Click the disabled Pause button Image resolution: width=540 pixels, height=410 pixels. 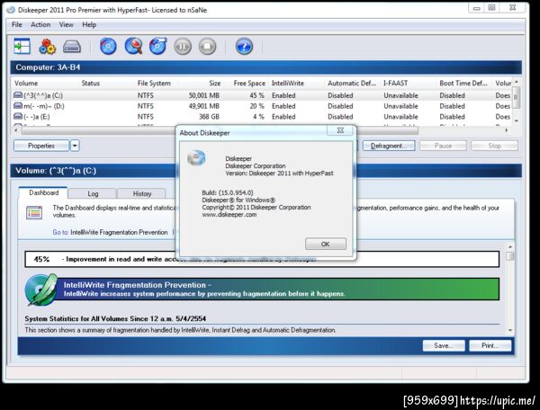click(443, 146)
